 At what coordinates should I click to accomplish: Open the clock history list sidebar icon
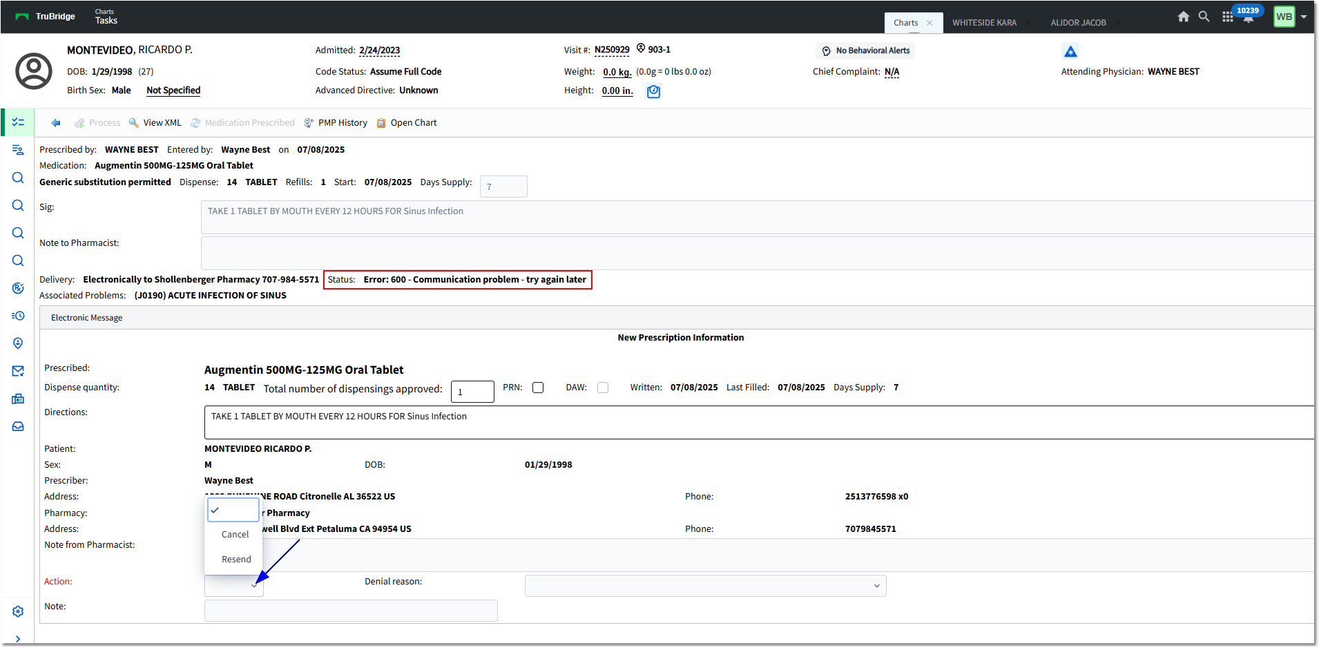click(x=18, y=316)
